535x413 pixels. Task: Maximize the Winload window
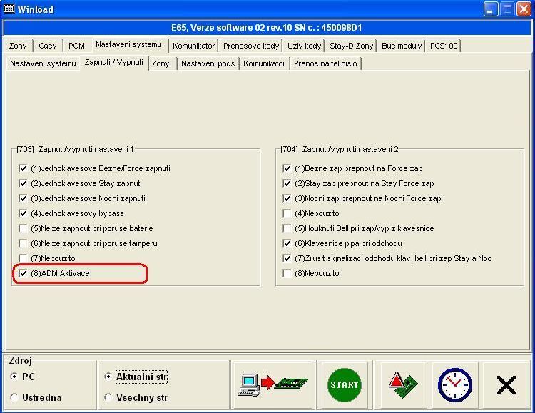(x=507, y=9)
